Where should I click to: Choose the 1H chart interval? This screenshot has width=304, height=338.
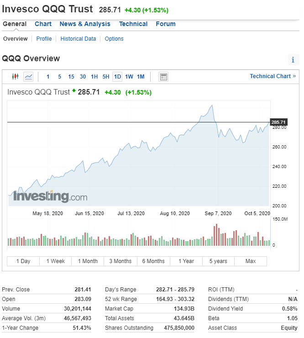pos(94,77)
